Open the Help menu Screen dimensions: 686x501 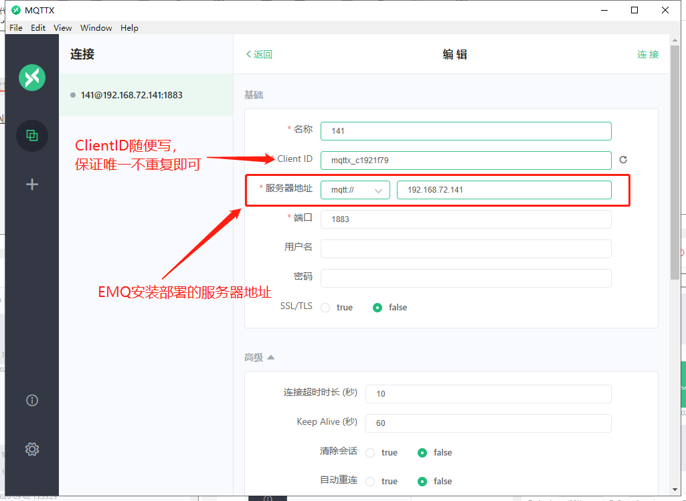tap(129, 28)
